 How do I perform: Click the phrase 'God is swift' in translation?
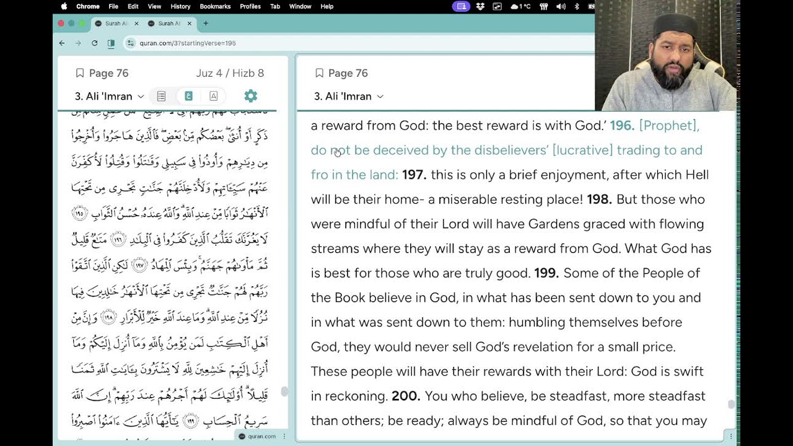click(668, 372)
